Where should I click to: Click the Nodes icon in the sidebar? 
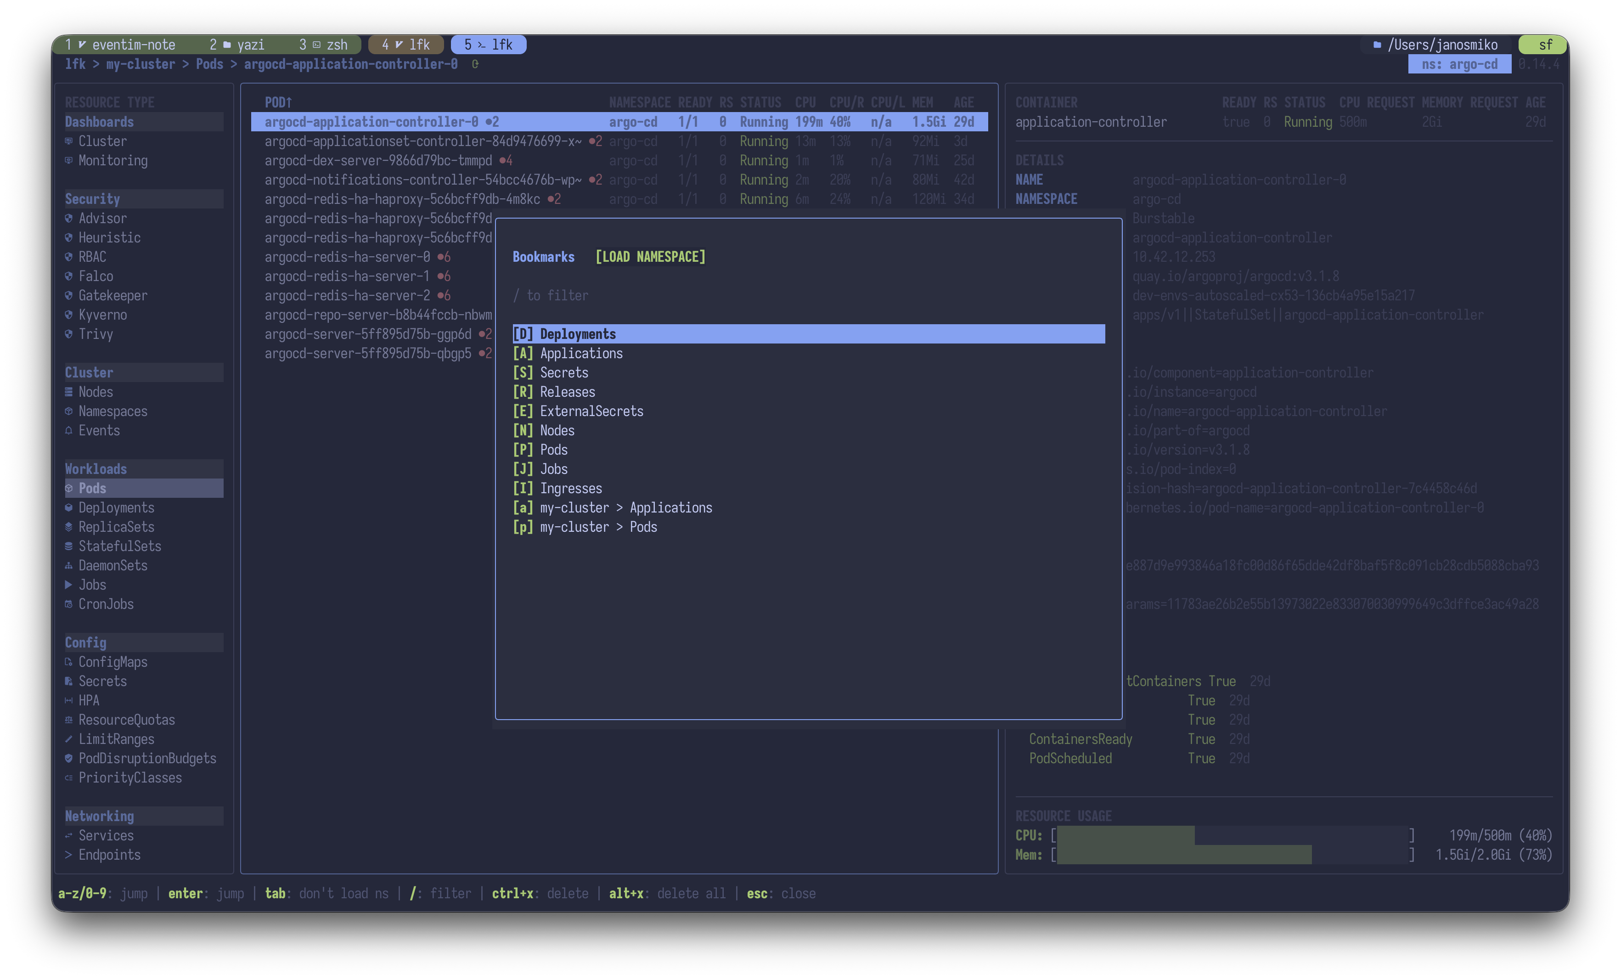[x=68, y=392]
